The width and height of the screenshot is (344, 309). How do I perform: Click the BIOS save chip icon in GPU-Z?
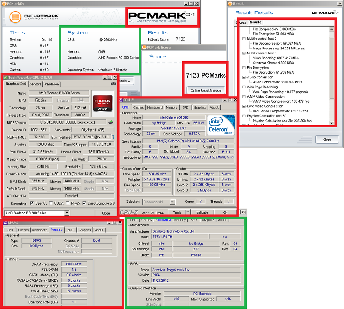(111, 122)
